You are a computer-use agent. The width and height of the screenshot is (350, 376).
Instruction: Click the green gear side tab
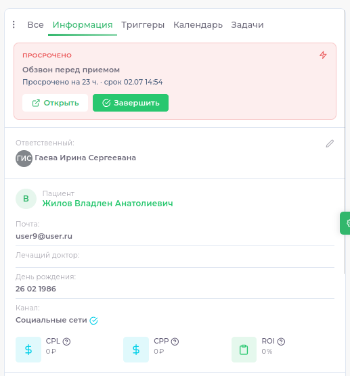[345, 223]
